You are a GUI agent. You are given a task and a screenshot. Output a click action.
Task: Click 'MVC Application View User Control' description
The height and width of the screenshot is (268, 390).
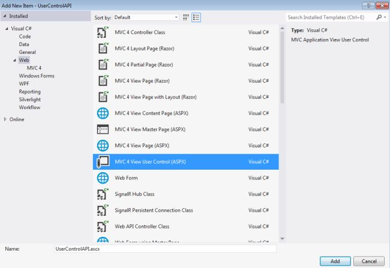pyautogui.click(x=330, y=40)
